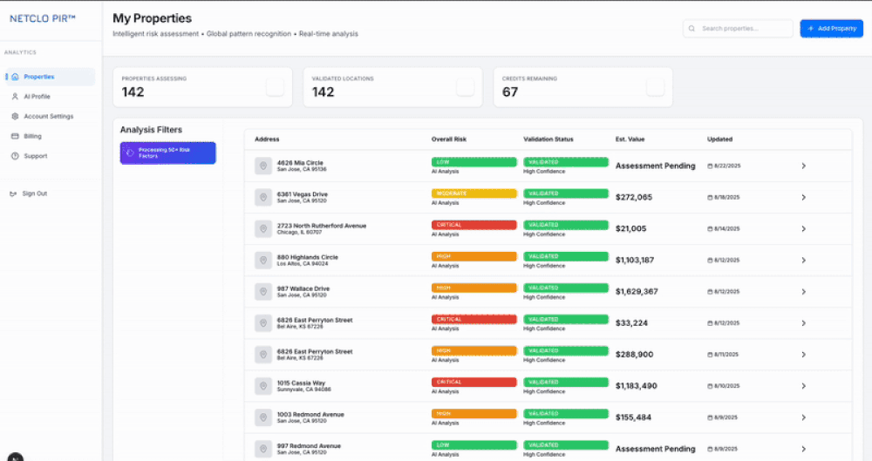Click the pin icon beside 880 Highlands Circle

click(x=263, y=260)
